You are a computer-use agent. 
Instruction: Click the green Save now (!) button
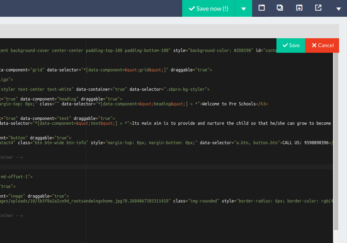pyautogui.click(x=208, y=8)
